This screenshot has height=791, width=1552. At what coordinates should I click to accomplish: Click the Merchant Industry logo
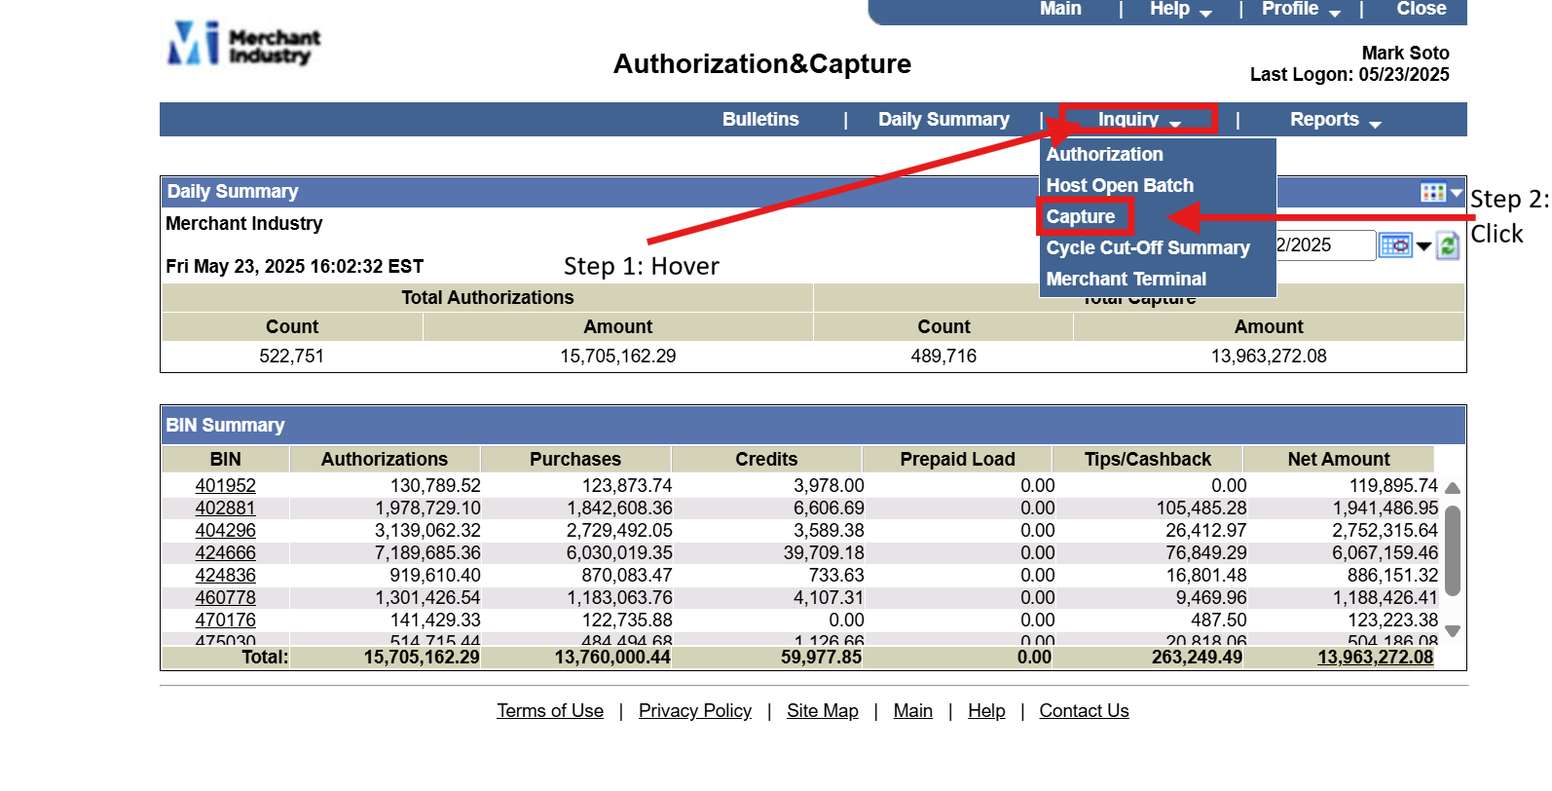(244, 45)
